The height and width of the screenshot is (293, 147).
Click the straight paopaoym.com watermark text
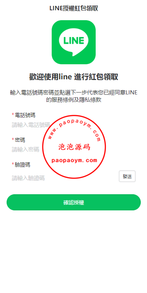74,160
